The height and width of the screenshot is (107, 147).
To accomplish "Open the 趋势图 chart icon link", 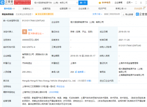I will (76, 72).
